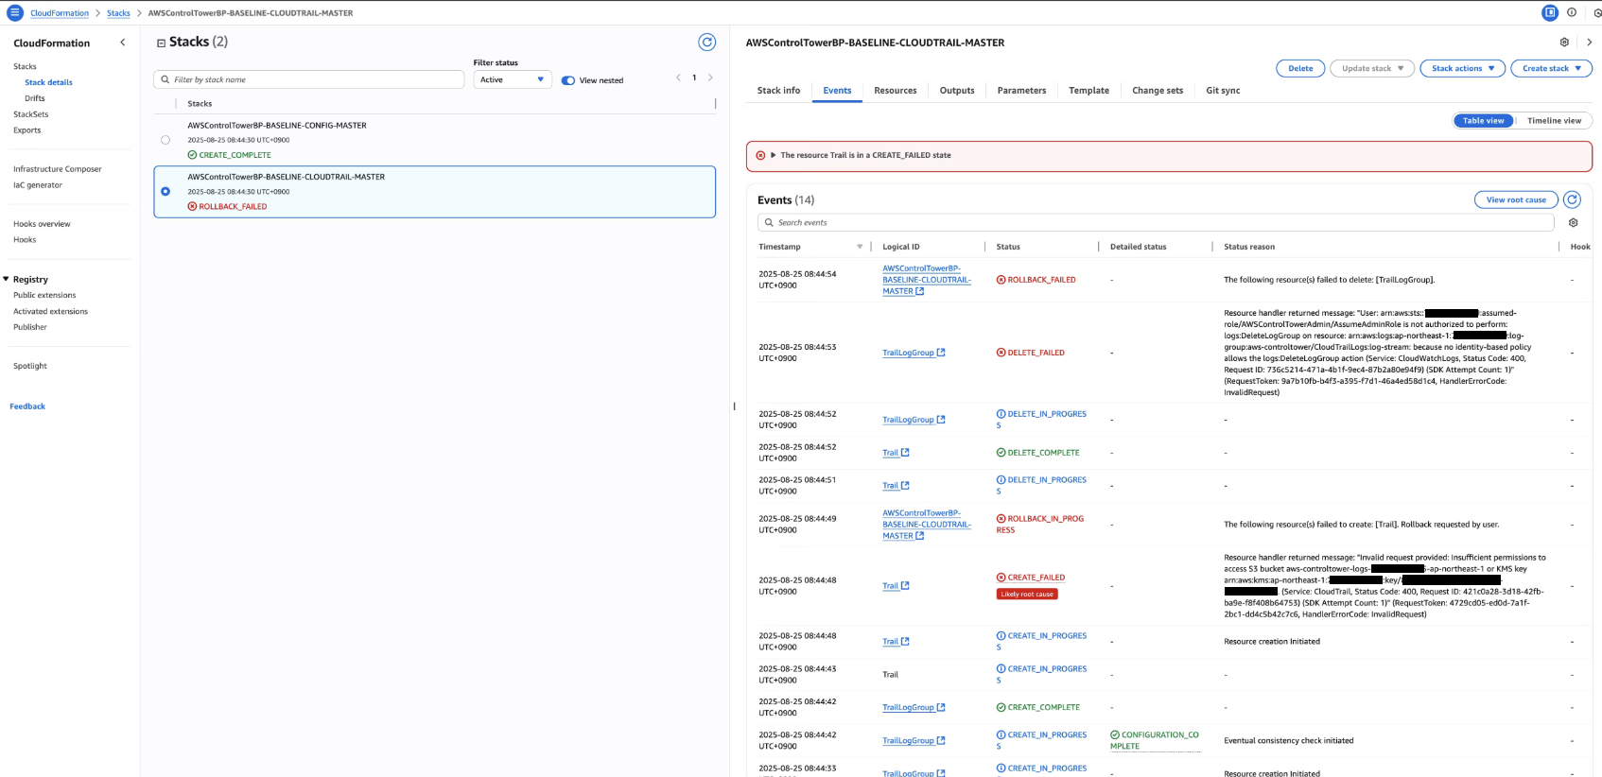
Task: Click the Feedback link in sidebar
Action: click(x=27, y=406)
